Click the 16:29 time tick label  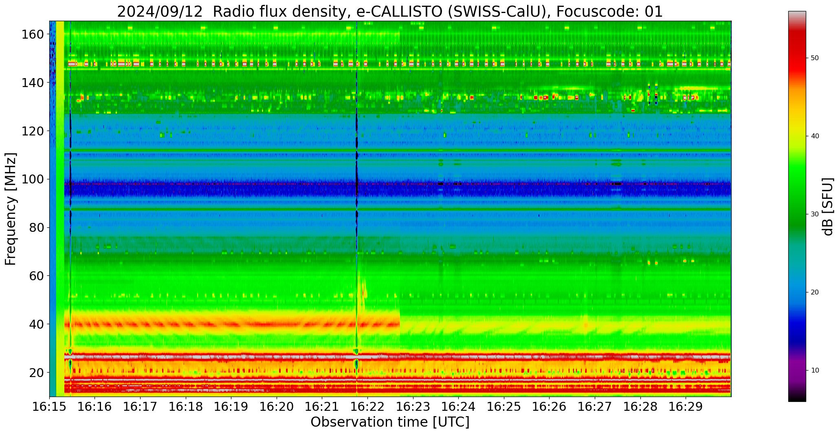[x=686, y=406]
